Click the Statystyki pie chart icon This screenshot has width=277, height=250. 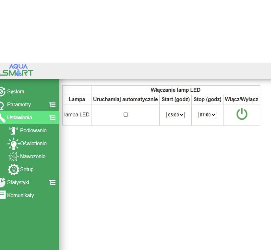click(x=3, y=182)
